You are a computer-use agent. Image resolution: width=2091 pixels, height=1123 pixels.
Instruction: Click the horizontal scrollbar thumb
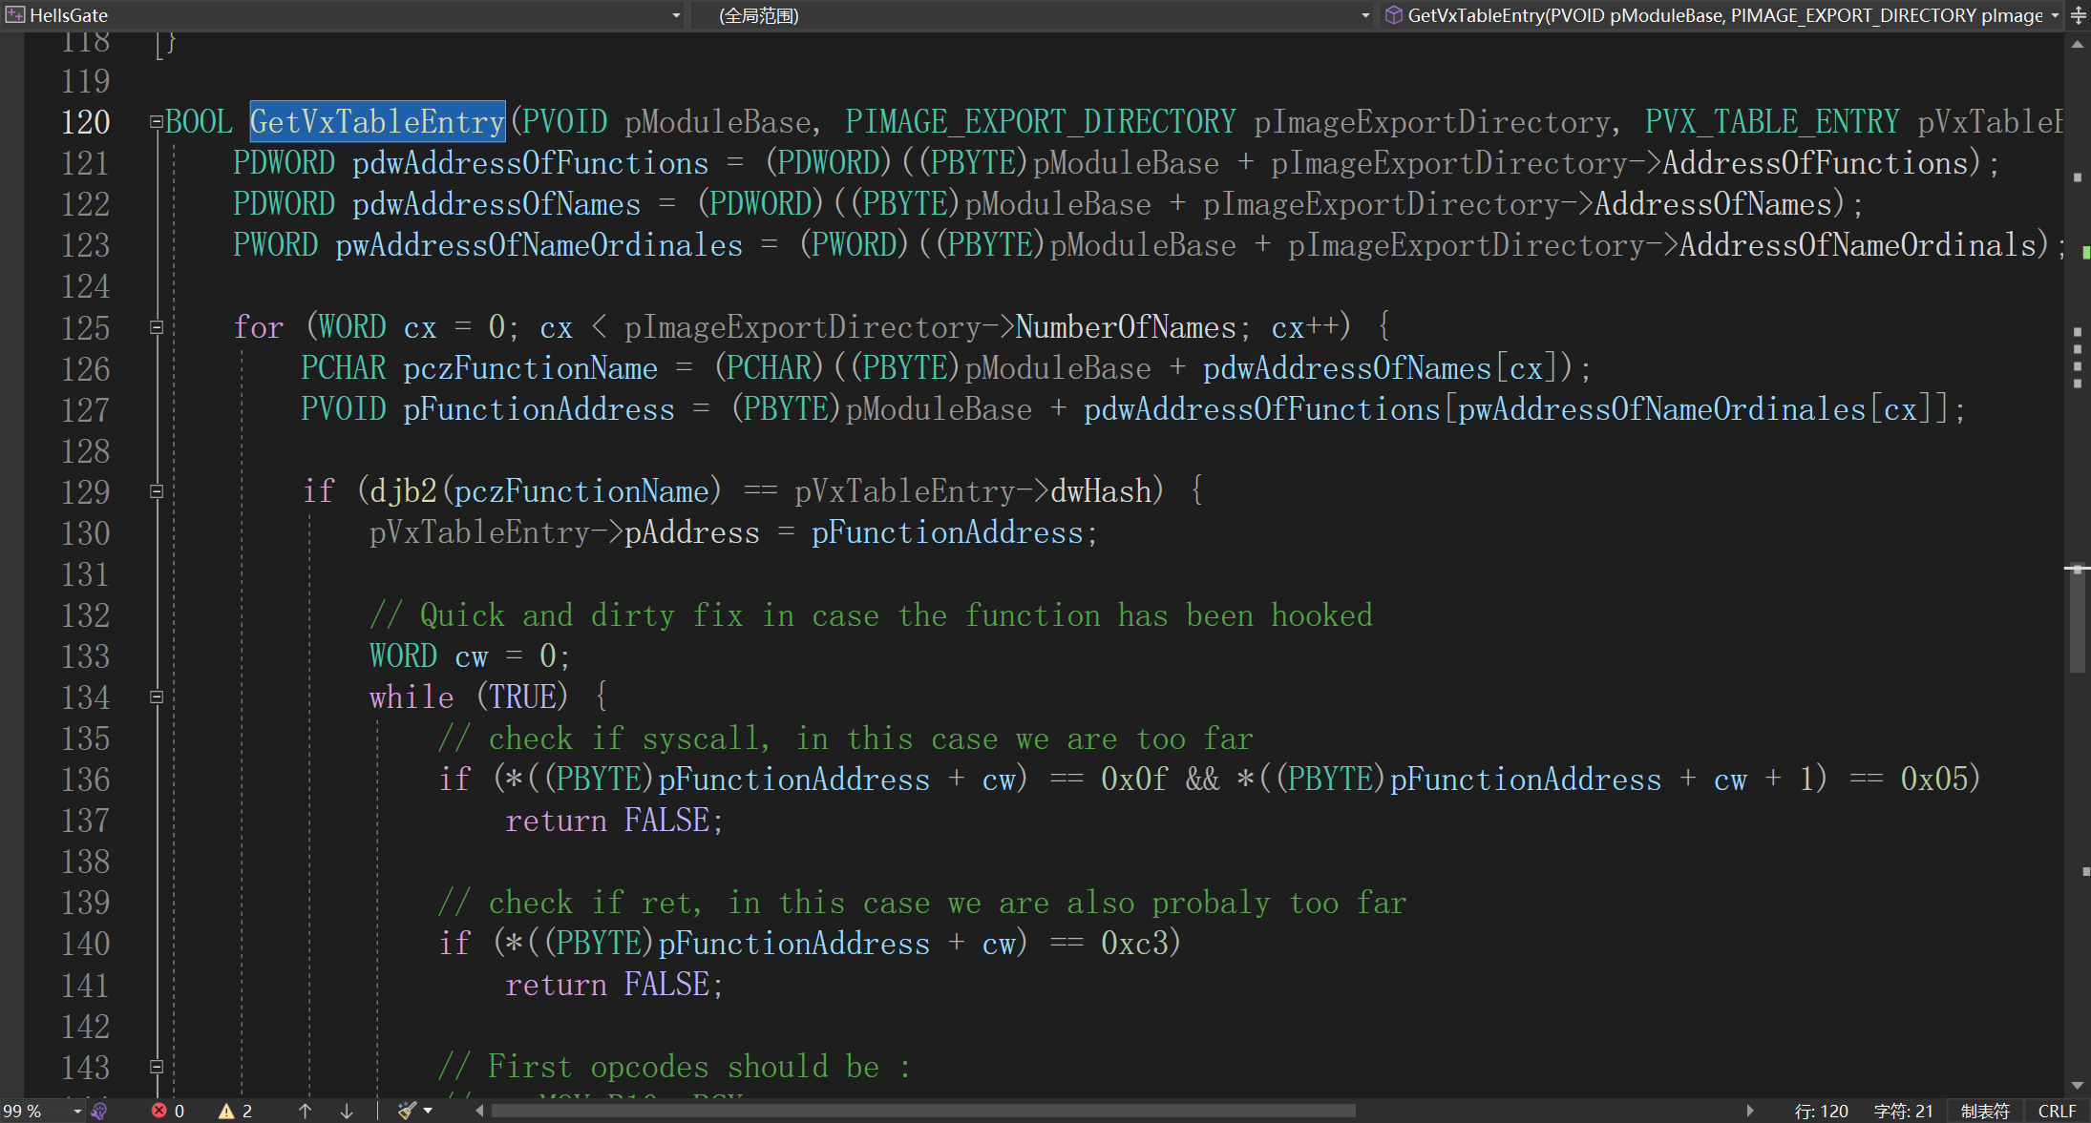pos(922,1111)
